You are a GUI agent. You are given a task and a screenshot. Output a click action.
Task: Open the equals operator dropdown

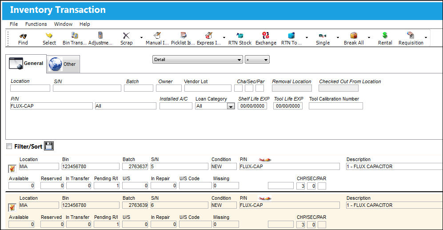coord(257,60)
